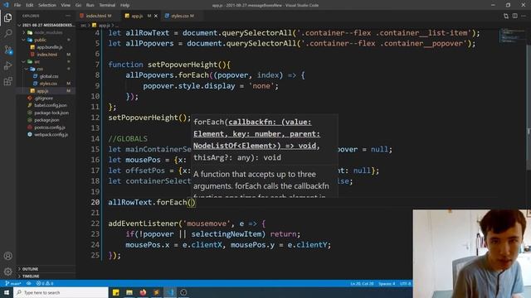Image resolution: width=531 pixels, height=298 pixels.
Task: Open babel.config.json in explorer
Action: (51, 105)
